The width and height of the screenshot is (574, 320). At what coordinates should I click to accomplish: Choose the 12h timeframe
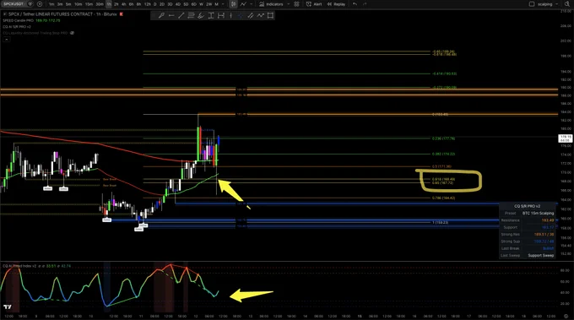click(147, 4)
